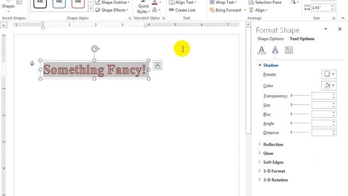The width and height of the screenshot is (348, 196).
Task: Open the Bring Forward dropdown arrow
Action: tap(245, 10)
